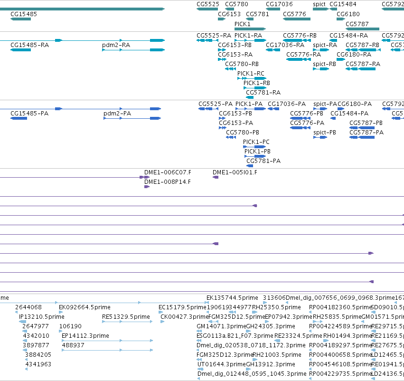Select the CG6180-RA transcript
This screenshot has height=381, width=404.
point(341,59)
